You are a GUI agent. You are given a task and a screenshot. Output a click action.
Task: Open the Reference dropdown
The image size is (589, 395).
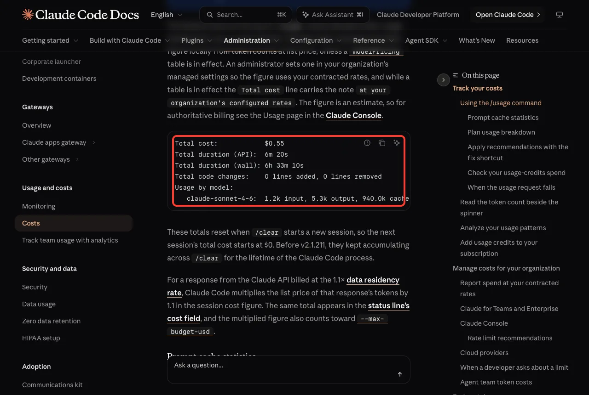(374, 40)
